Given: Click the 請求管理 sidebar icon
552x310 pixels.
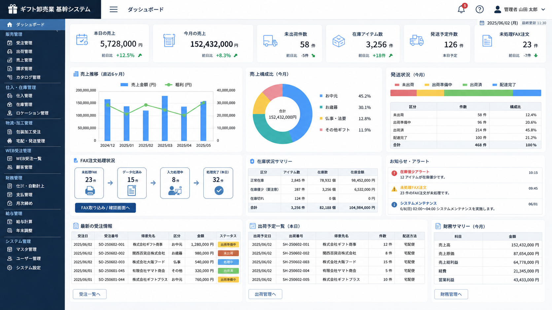Looking at the screenshot, I should click(x=10, y=69).
